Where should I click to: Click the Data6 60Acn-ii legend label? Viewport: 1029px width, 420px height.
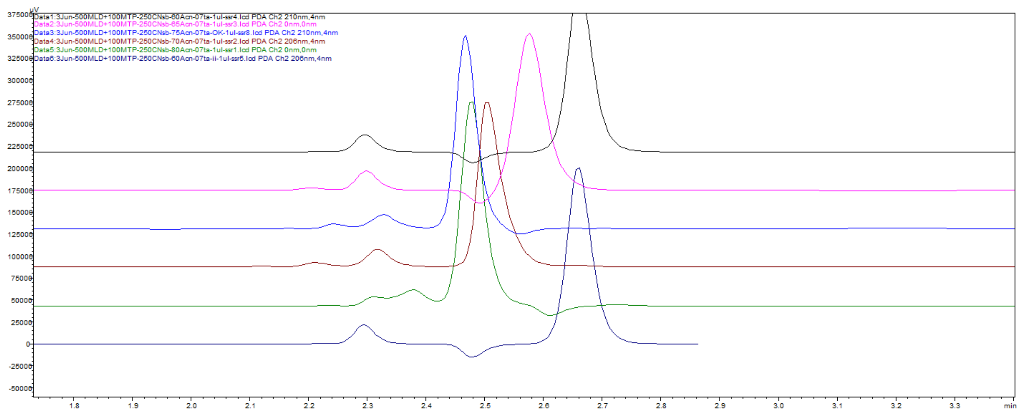pyautogui.click(x=183, y=58)
